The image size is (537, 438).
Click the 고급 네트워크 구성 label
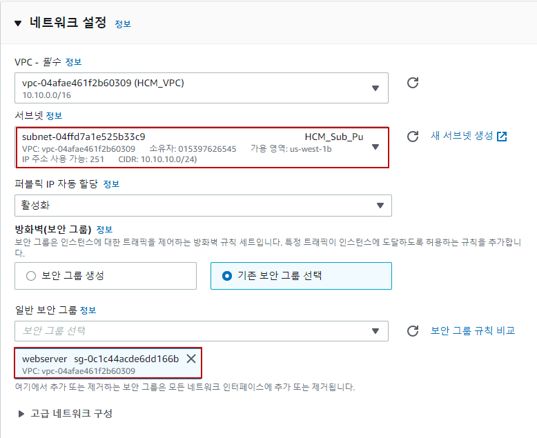[72, 413]
